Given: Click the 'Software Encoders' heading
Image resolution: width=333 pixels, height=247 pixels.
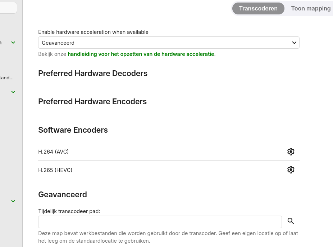Looking at the screenshot, I should click(x=73, y=130).
